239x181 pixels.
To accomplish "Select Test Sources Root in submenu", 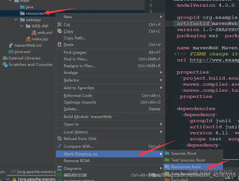I will coord(193,160).
